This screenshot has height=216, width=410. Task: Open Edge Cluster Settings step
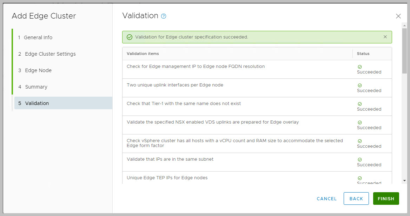50,54
